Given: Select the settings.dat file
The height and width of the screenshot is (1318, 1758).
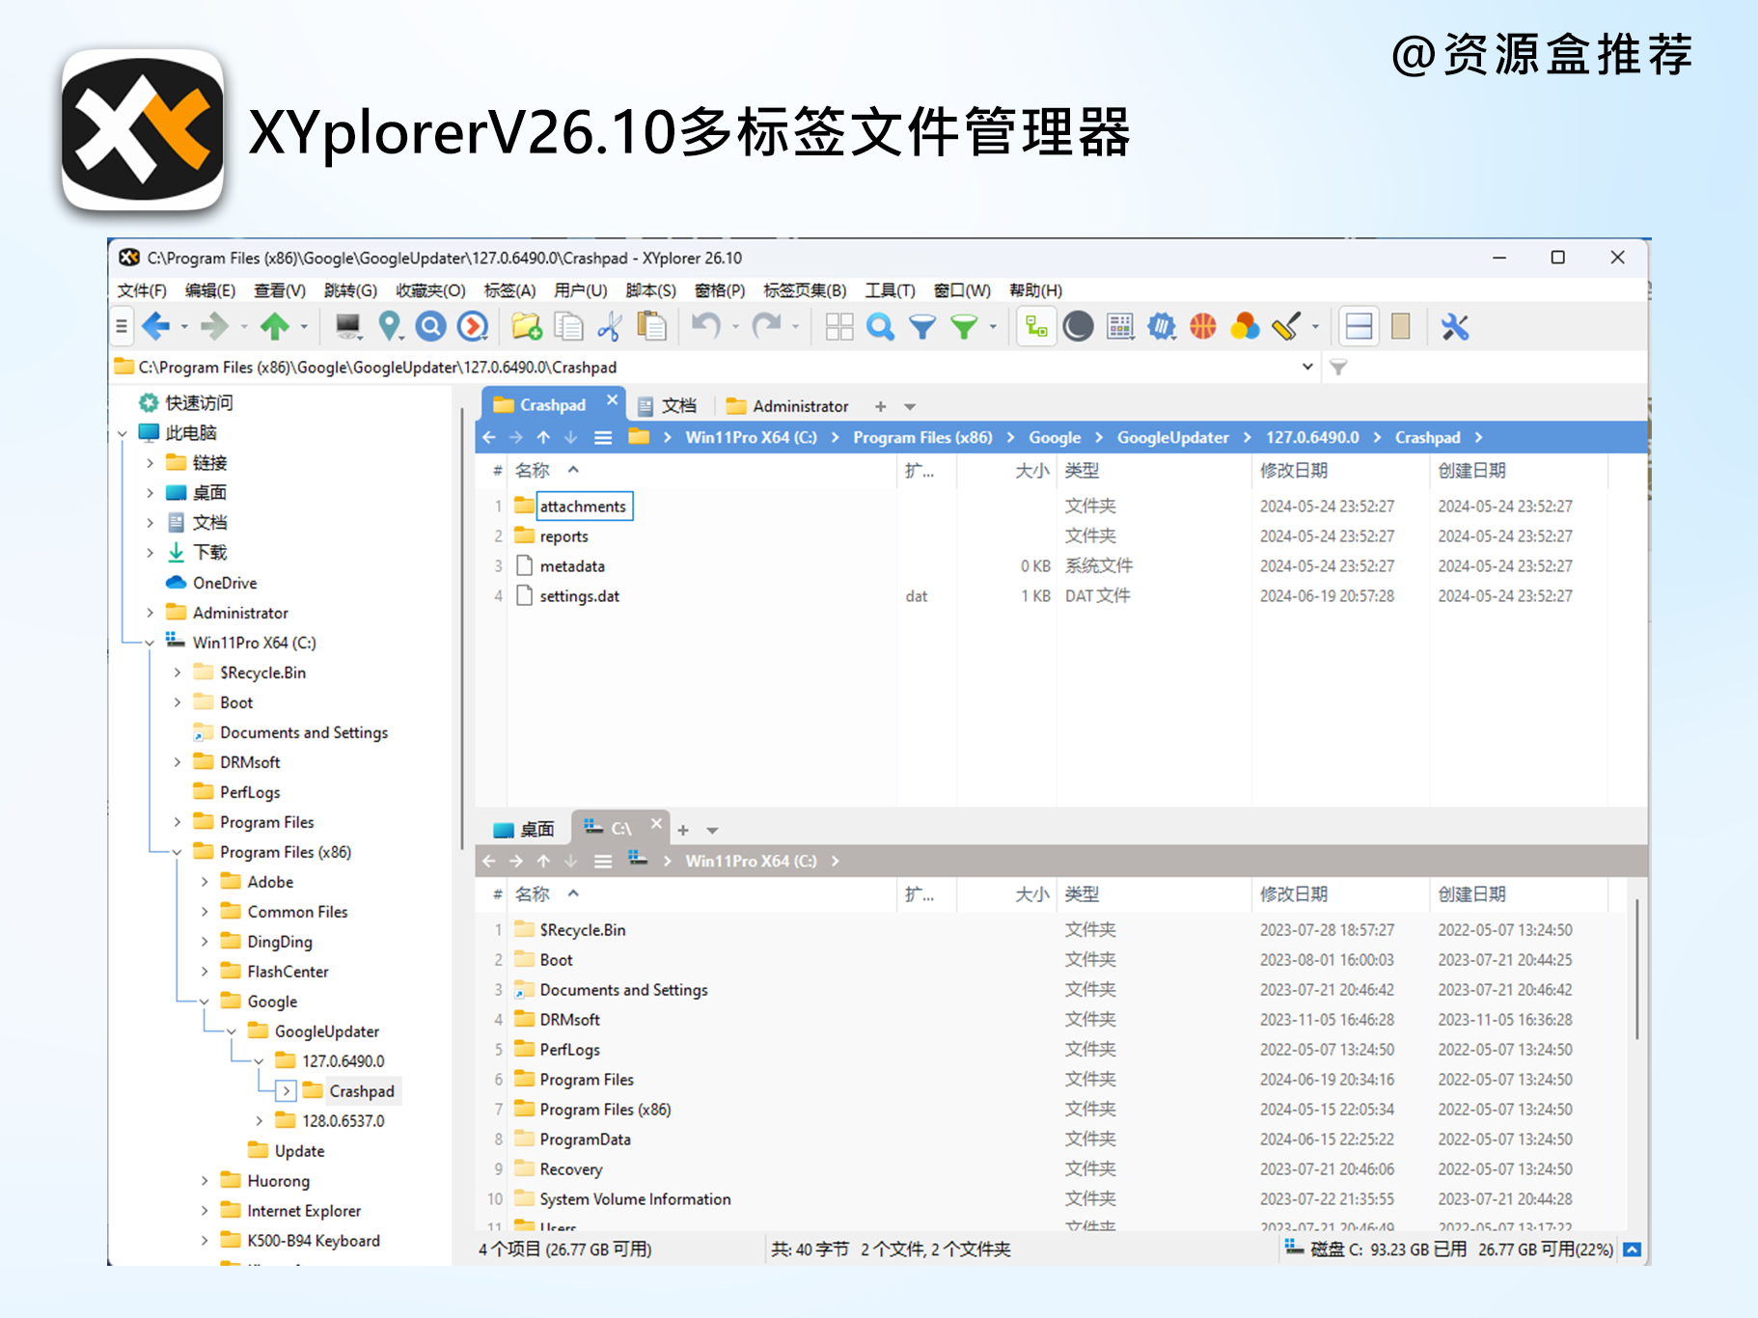Looking at the screenshot, I should 579,596.
